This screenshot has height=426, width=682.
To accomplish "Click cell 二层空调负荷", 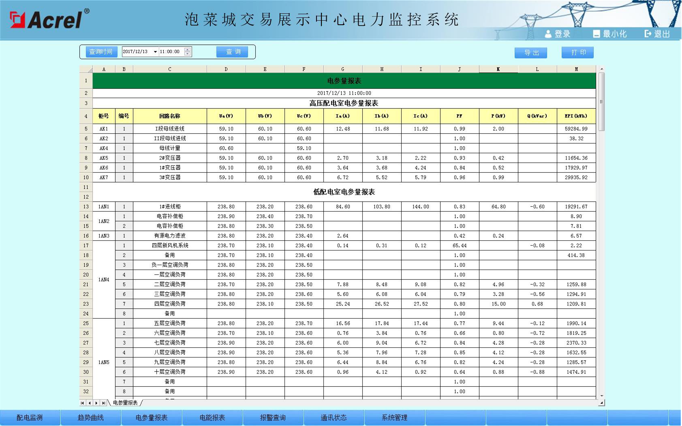I will [170, 285].
